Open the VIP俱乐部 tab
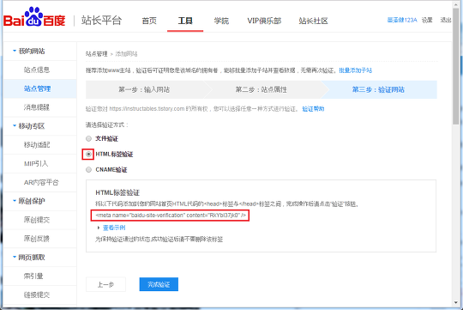This screenshot has width=463, height=310. (264, 21)
